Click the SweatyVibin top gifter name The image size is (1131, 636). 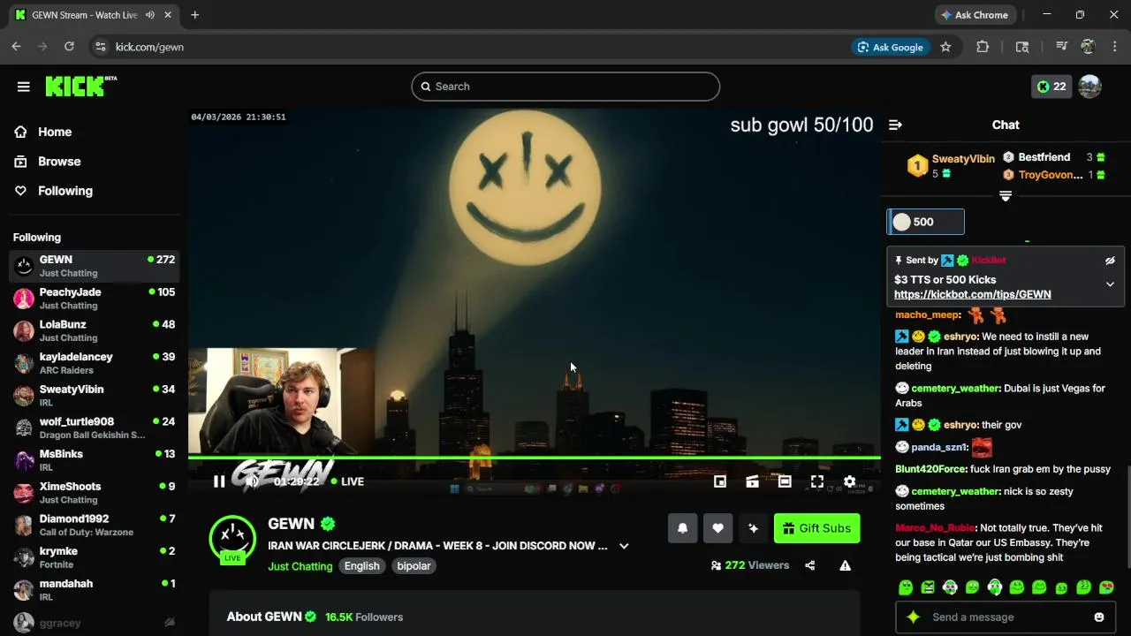coord(963,159)
